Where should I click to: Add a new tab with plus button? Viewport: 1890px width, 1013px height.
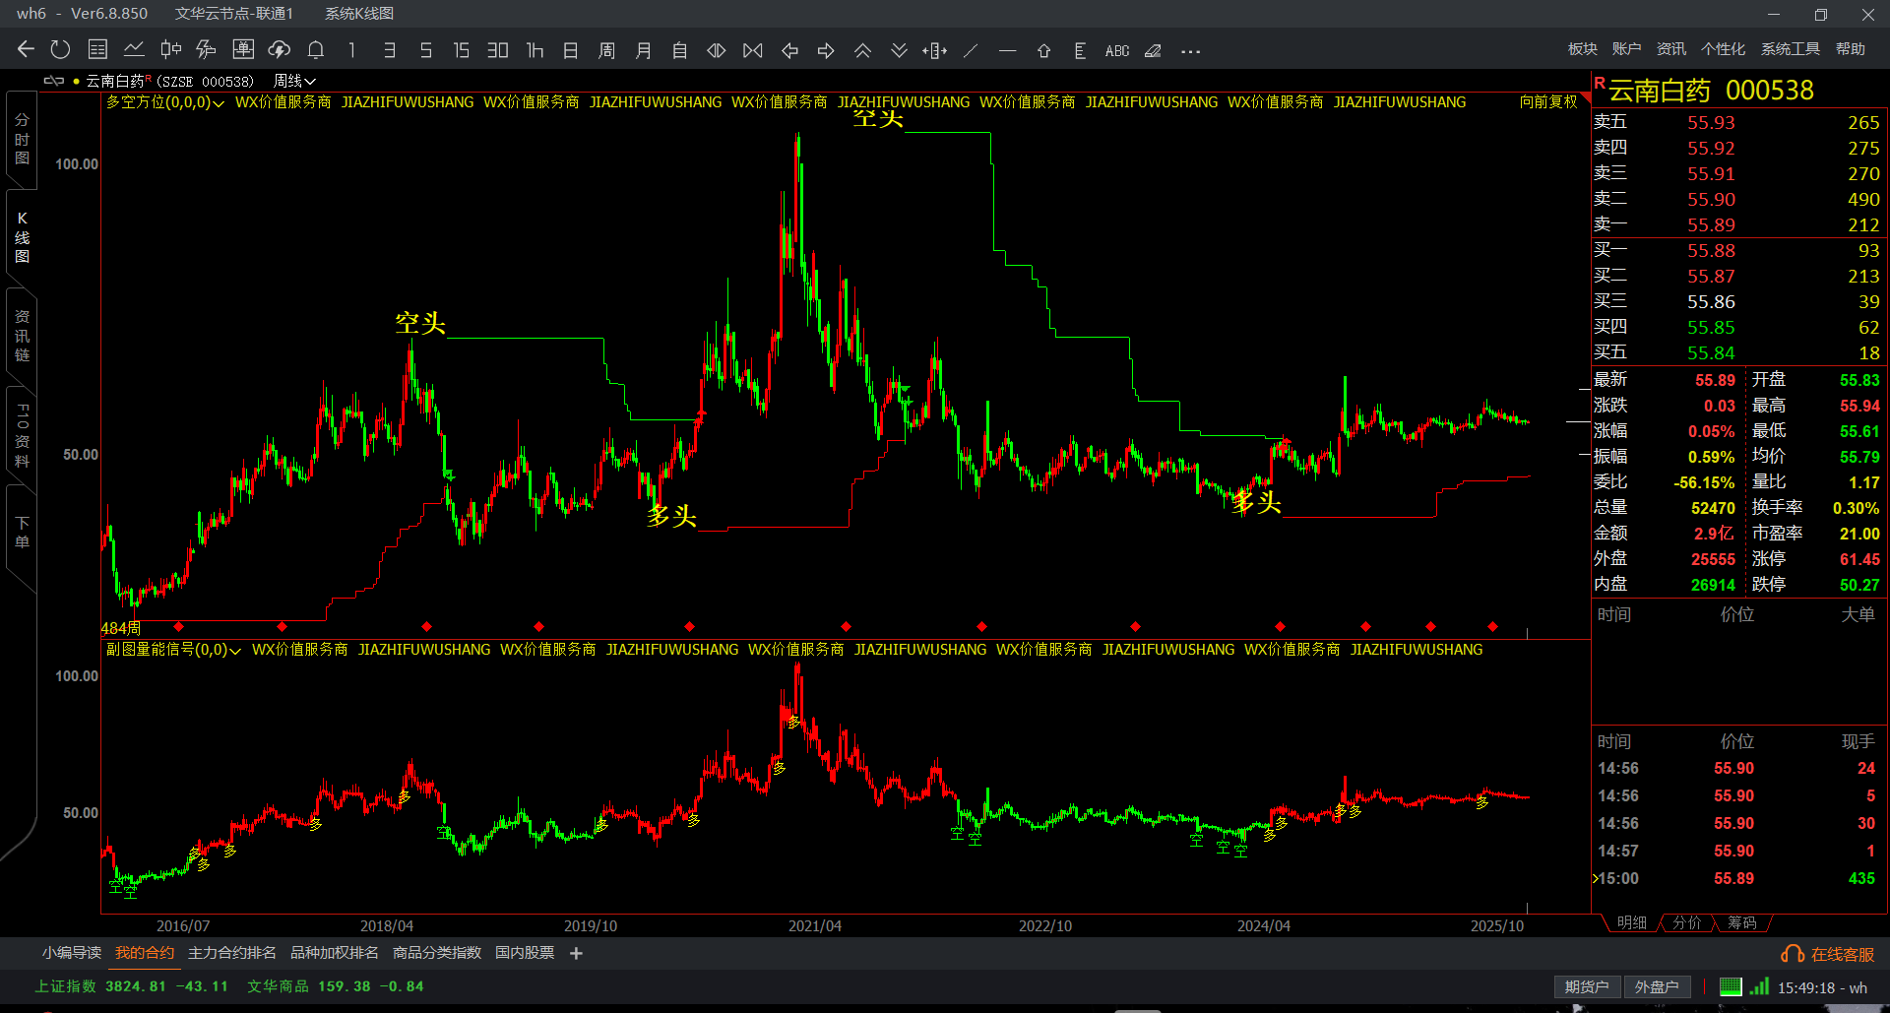576,953
